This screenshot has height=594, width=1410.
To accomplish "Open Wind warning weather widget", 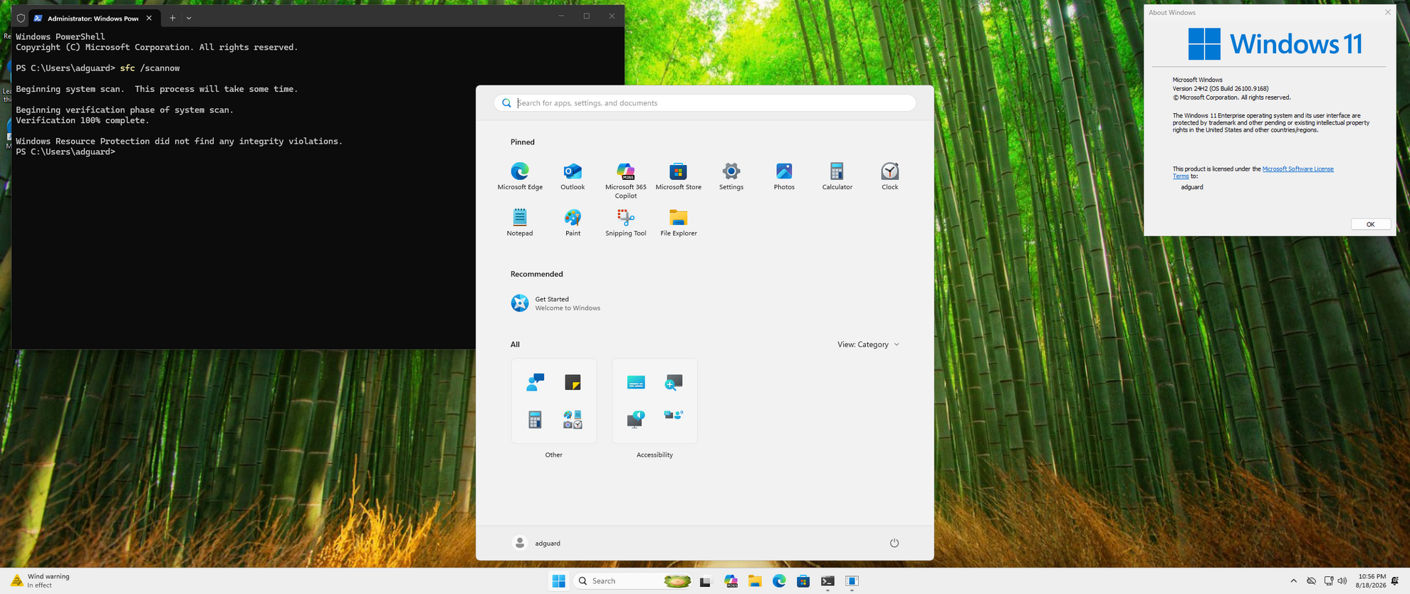I will [41, 581].
